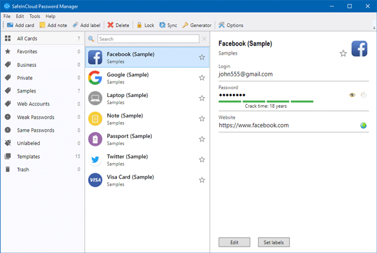The image size is (377, 253).
Task: Select the Web Accounts label
Action: (x=42, y=104)
